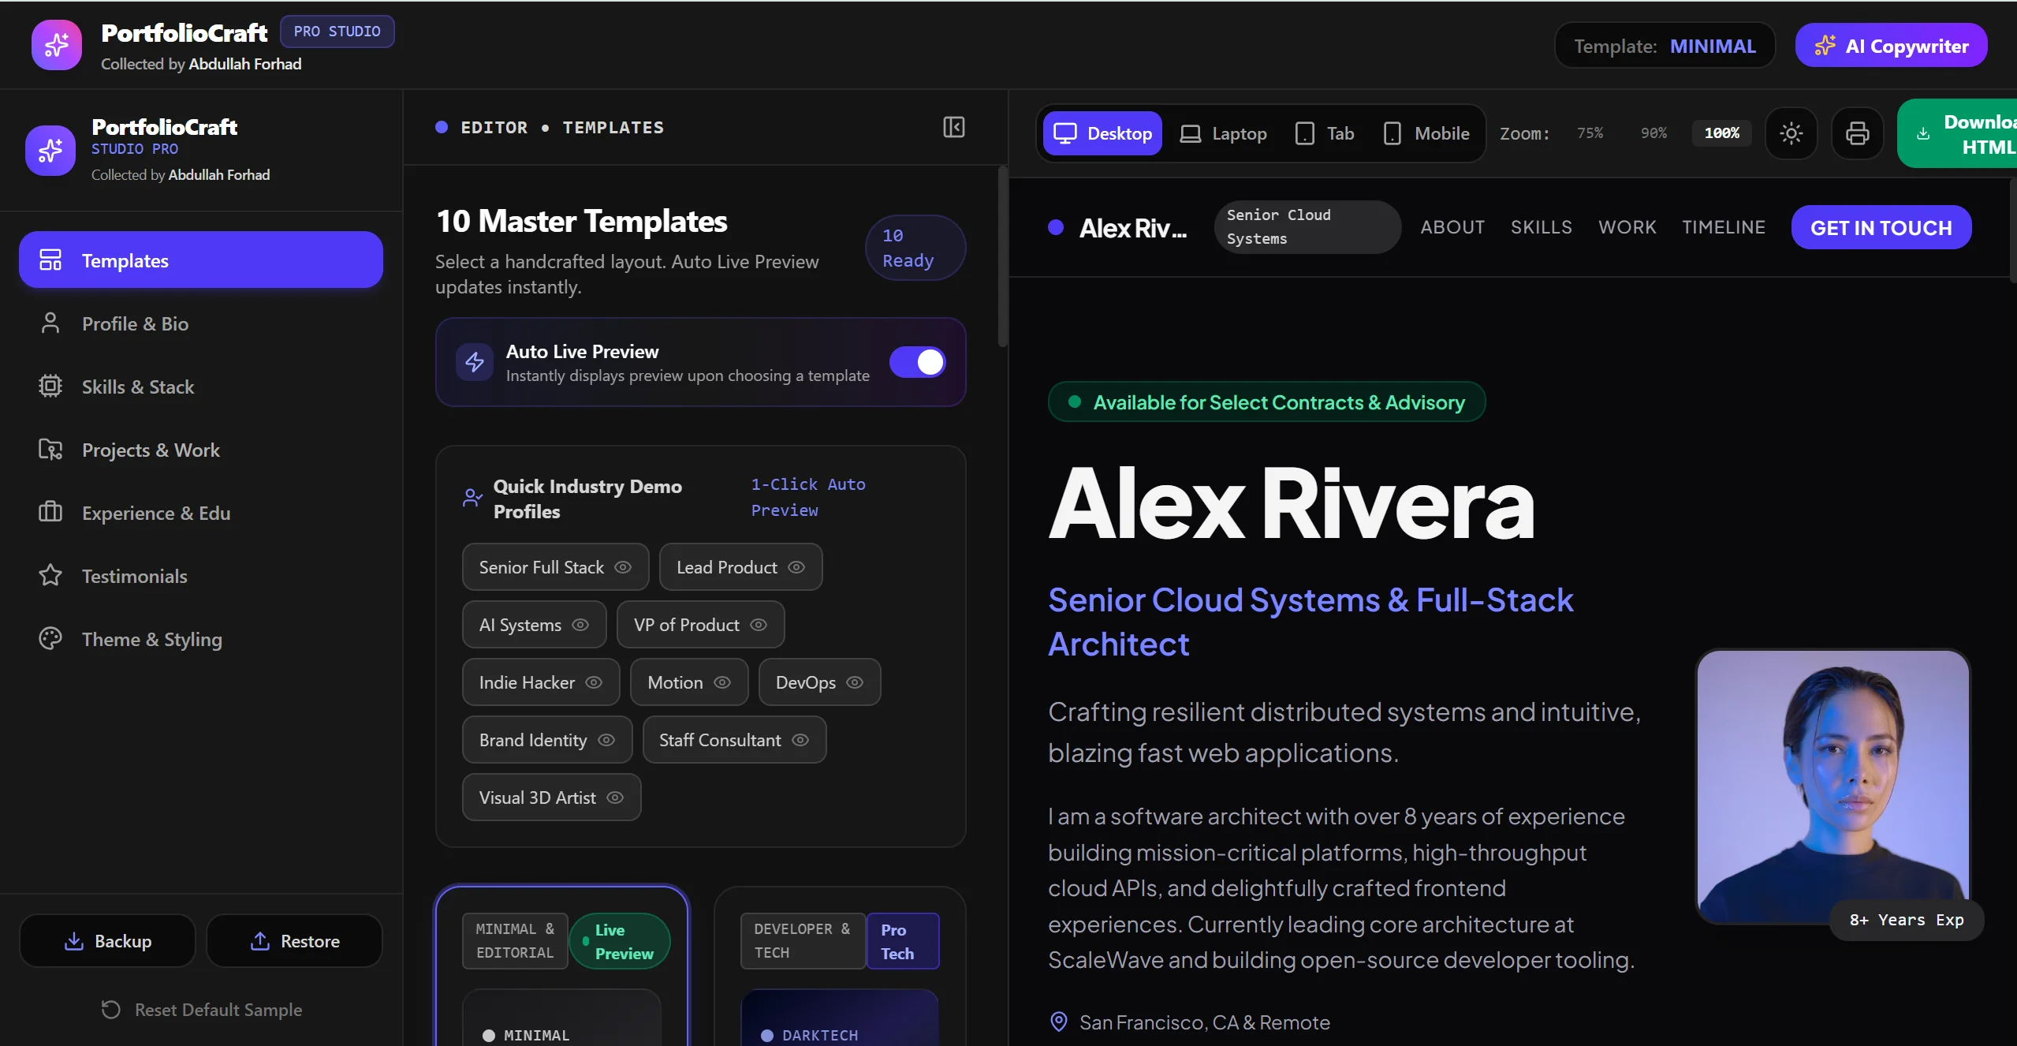The height and width of the screenshot is (1046, 2017).
Task: Load the Indie Hacker demo profile
Action: [540, 682]
